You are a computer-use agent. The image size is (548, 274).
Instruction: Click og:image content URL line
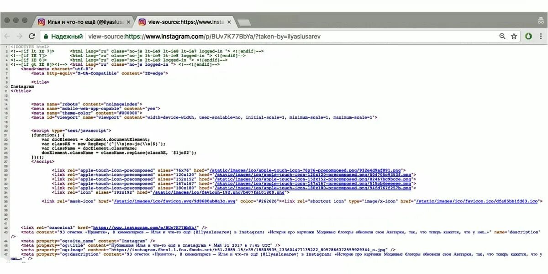(208, 250)
